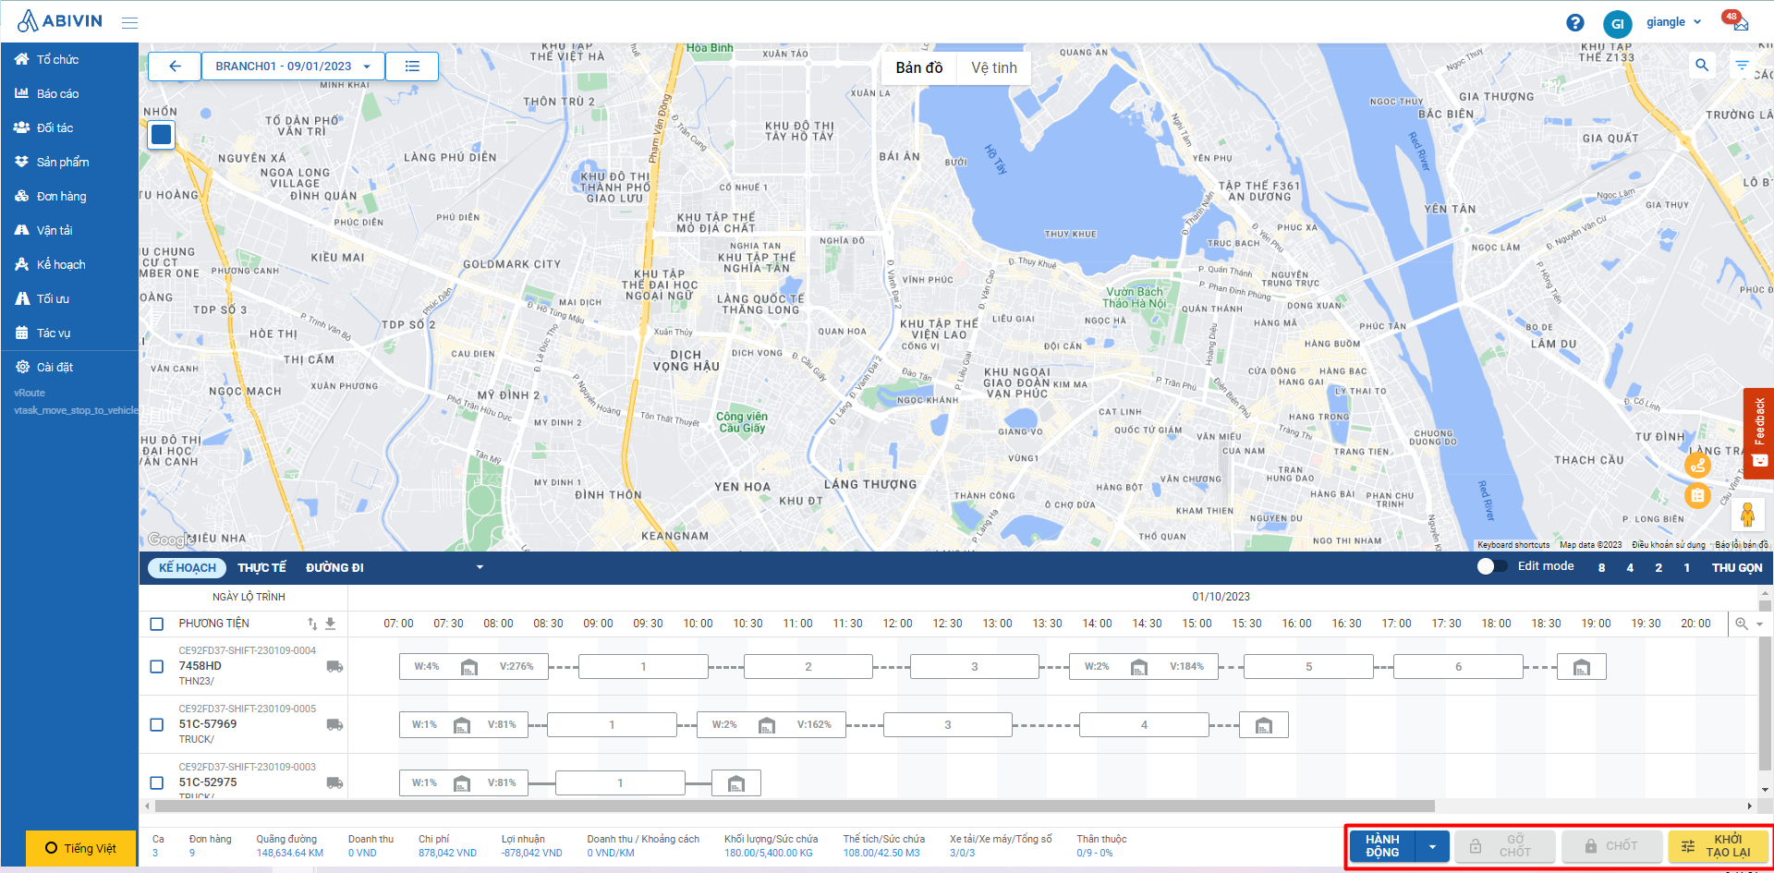
Task: Open the red Feedback tab
Action: pos(1759,432)
